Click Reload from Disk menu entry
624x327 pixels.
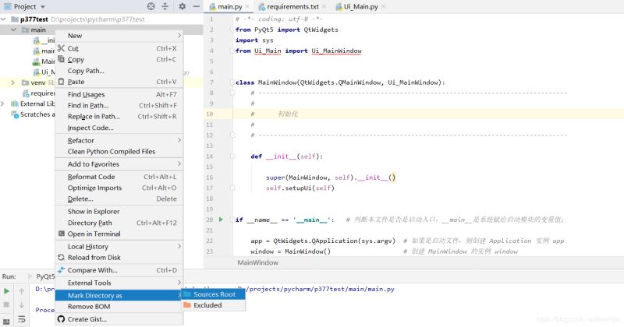pyautogui.click(x=94, y=258)
